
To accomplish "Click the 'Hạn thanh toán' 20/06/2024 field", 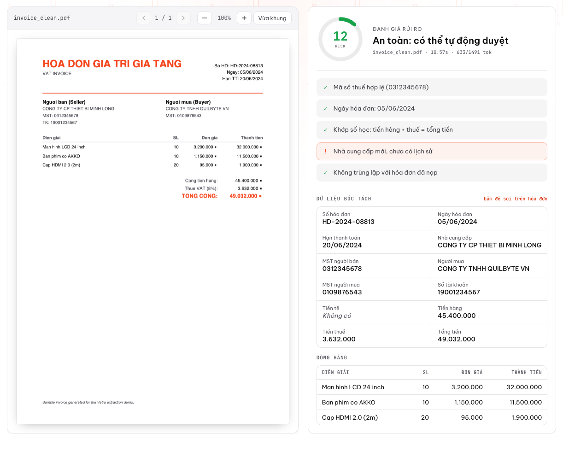I will coord(374,242).
